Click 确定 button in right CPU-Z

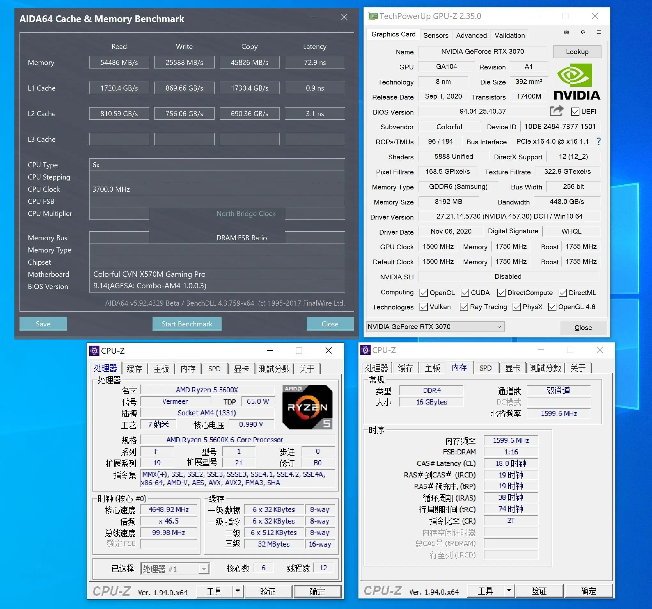(x=588, y=591)
